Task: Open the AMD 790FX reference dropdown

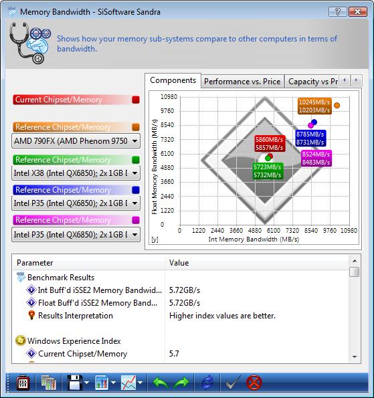Action: (76, 141)
